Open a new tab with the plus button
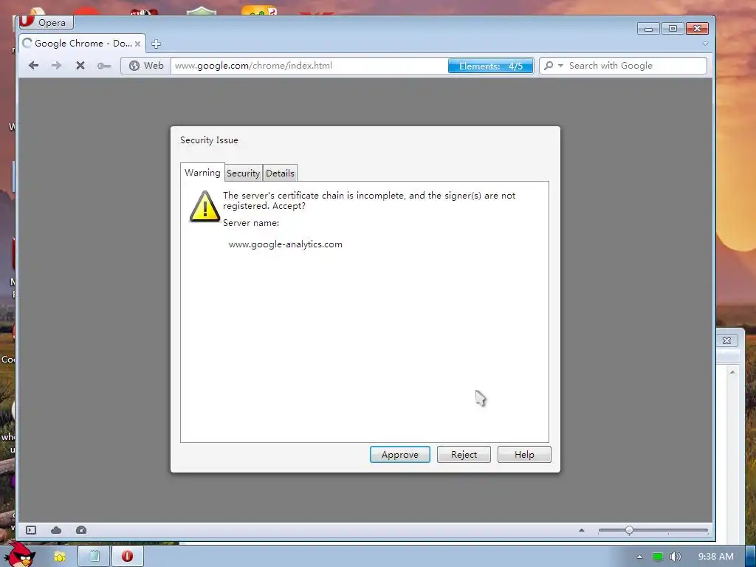The image size is (756, 567). click(x=156, y=44)
